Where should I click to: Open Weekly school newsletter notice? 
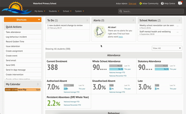(x=157, y=25)
